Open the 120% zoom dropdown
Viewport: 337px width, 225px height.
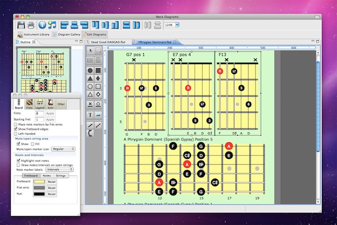pyautogui.click(x=177, y=25)
